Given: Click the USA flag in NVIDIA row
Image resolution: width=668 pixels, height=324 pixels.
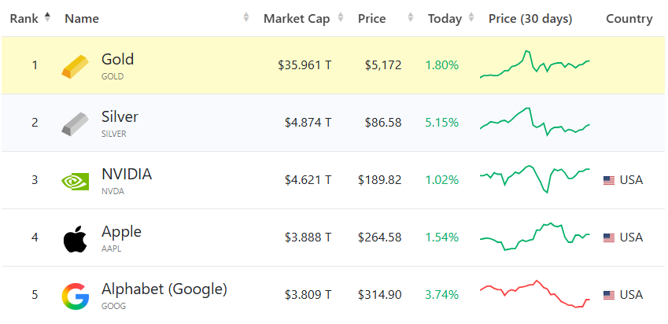Looking at the screenshot, I should 609,181.
